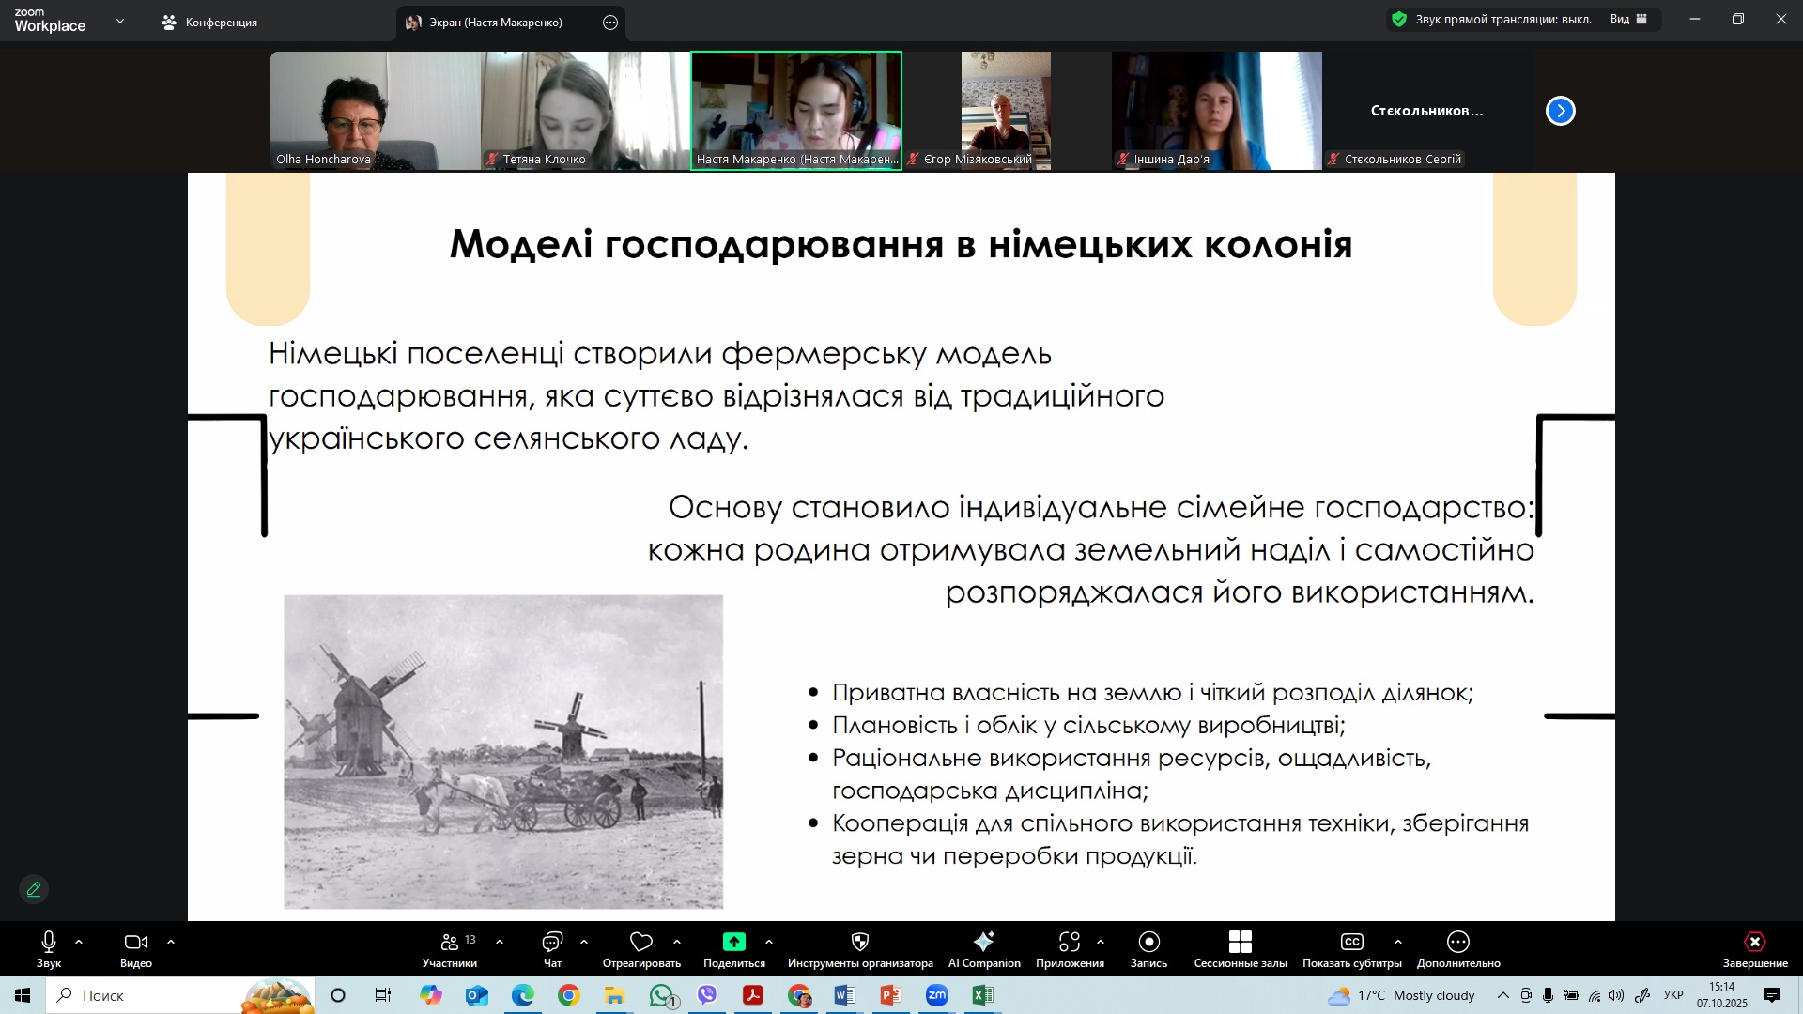Open Breakout rooms
Viewport: 1803px width, 1014px height.
pos(1240,943)
